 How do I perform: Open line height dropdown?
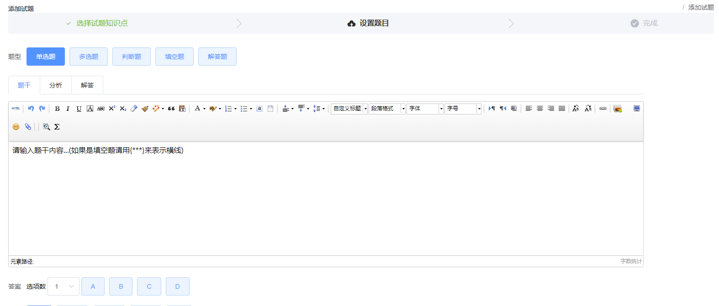pos(324,109)
